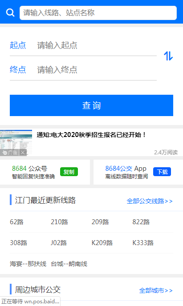Click the 江门最近更新线路 heading
Image resolution: width=183 pixels, height=306 pixels.
[x=45, y=200]
